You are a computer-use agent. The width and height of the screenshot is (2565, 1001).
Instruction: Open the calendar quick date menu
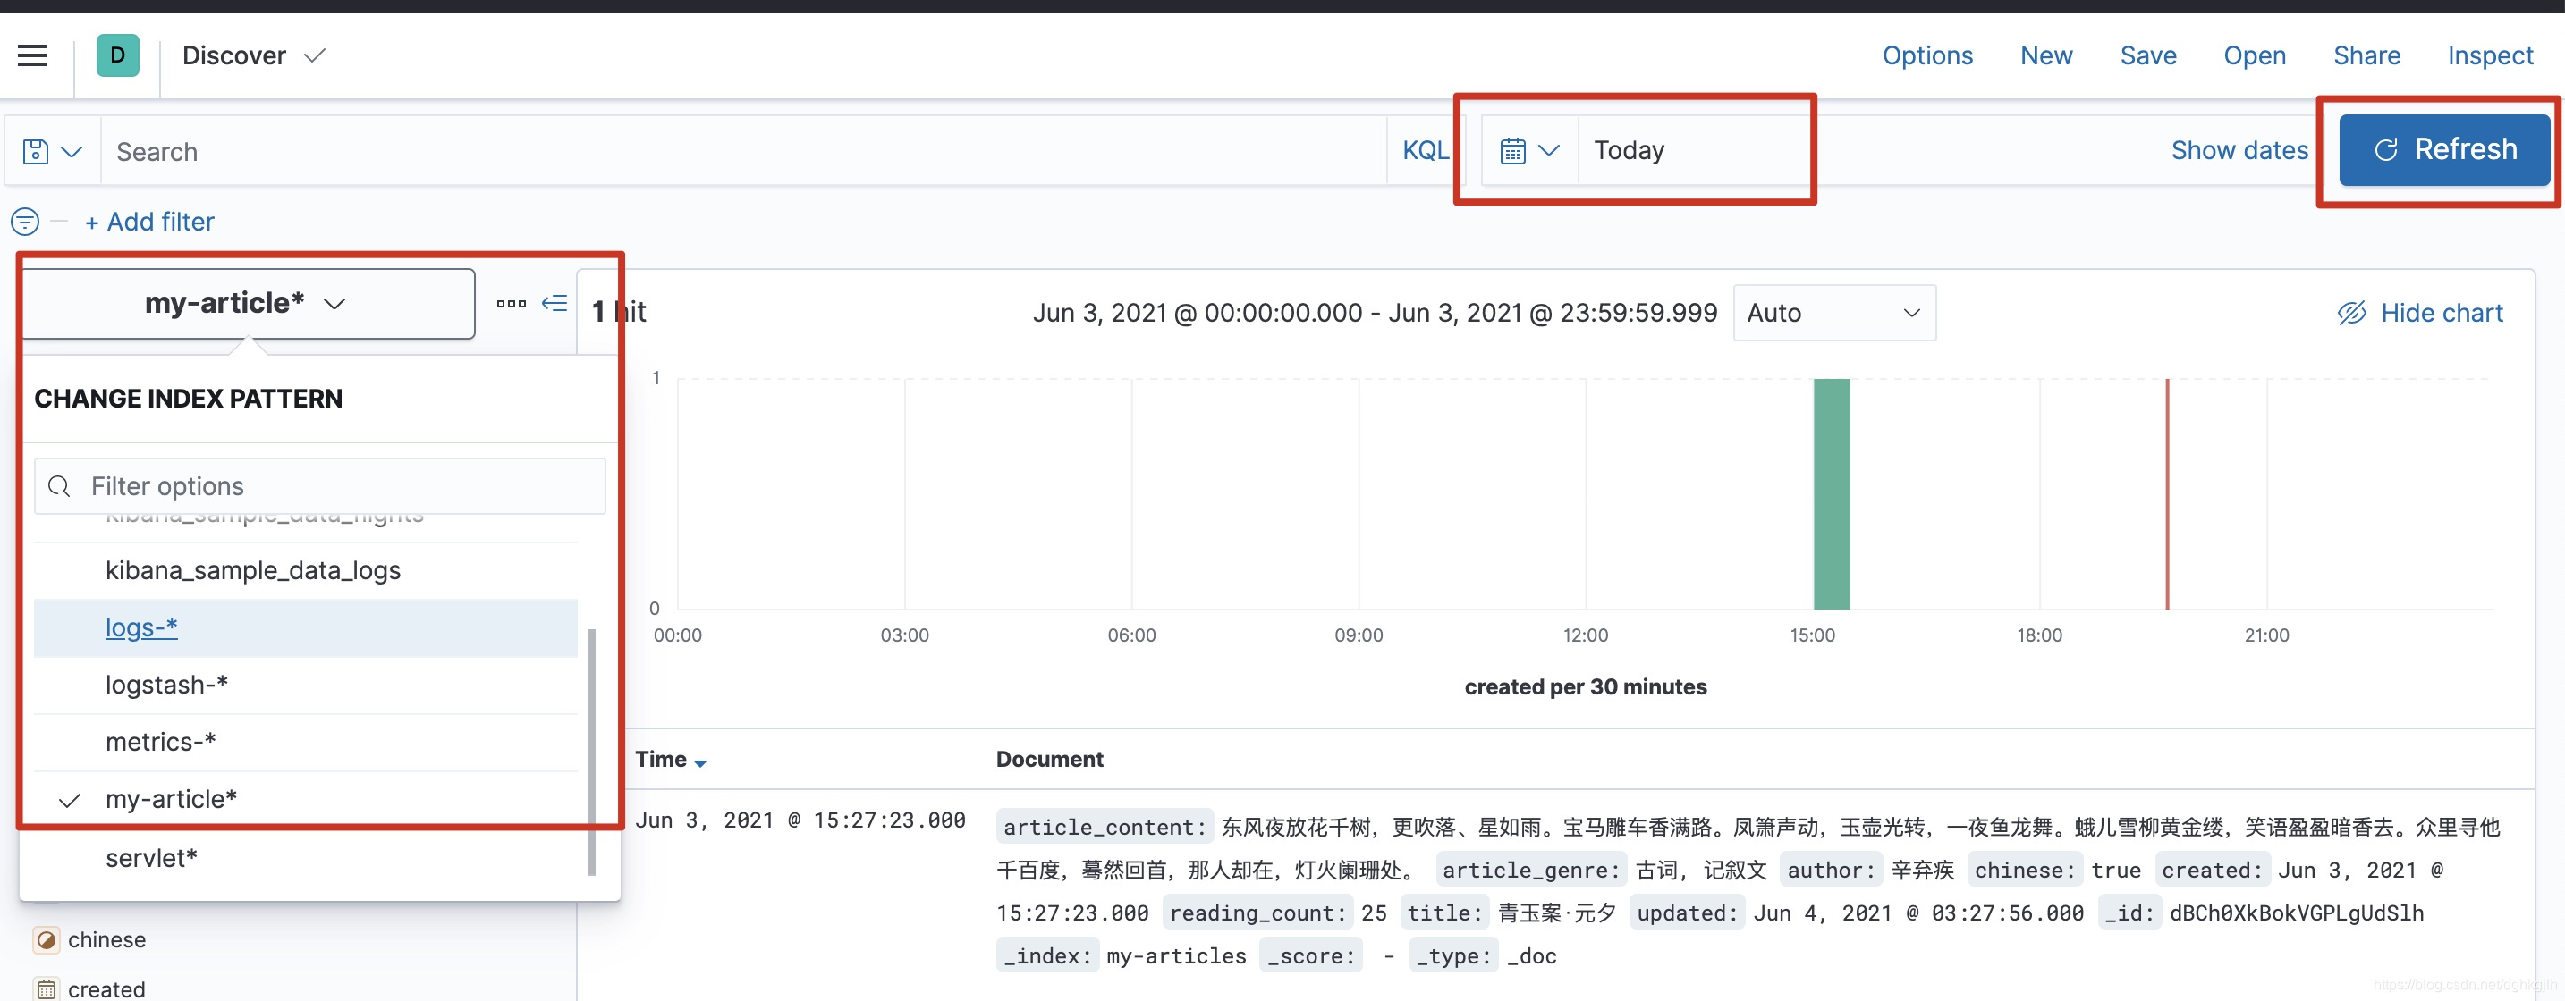click(1528, 150)
